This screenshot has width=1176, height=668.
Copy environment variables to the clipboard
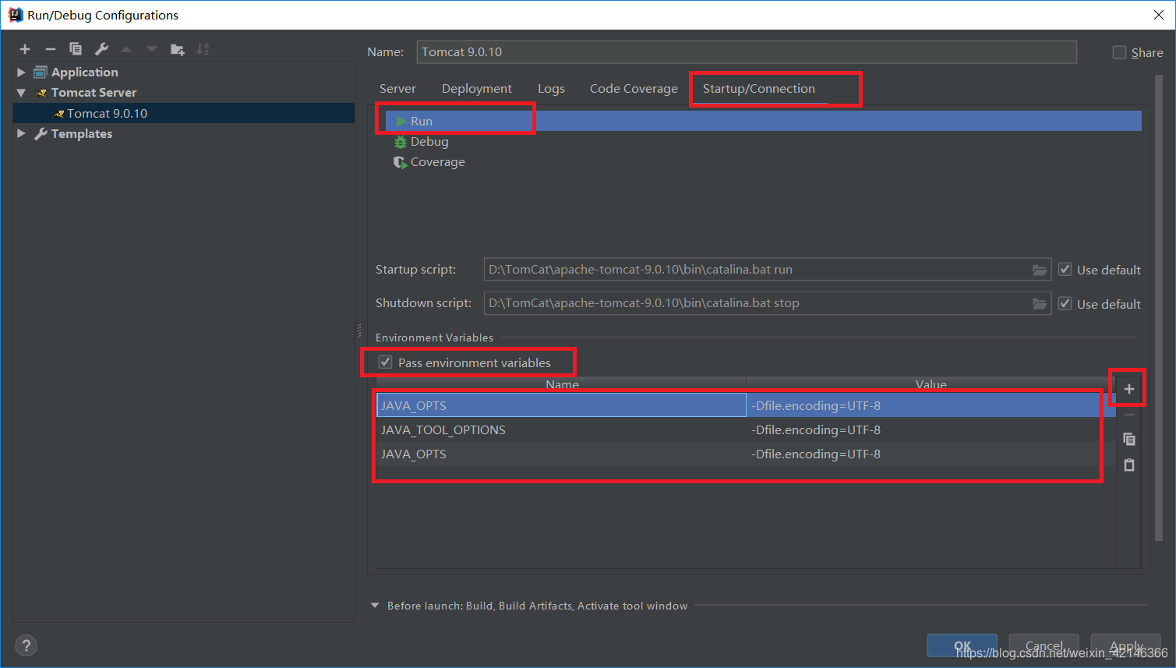[x=1129, y=439]
